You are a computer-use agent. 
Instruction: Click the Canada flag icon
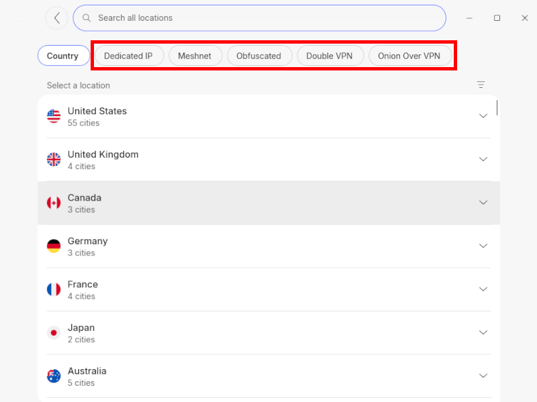click(x=54, y=203)
